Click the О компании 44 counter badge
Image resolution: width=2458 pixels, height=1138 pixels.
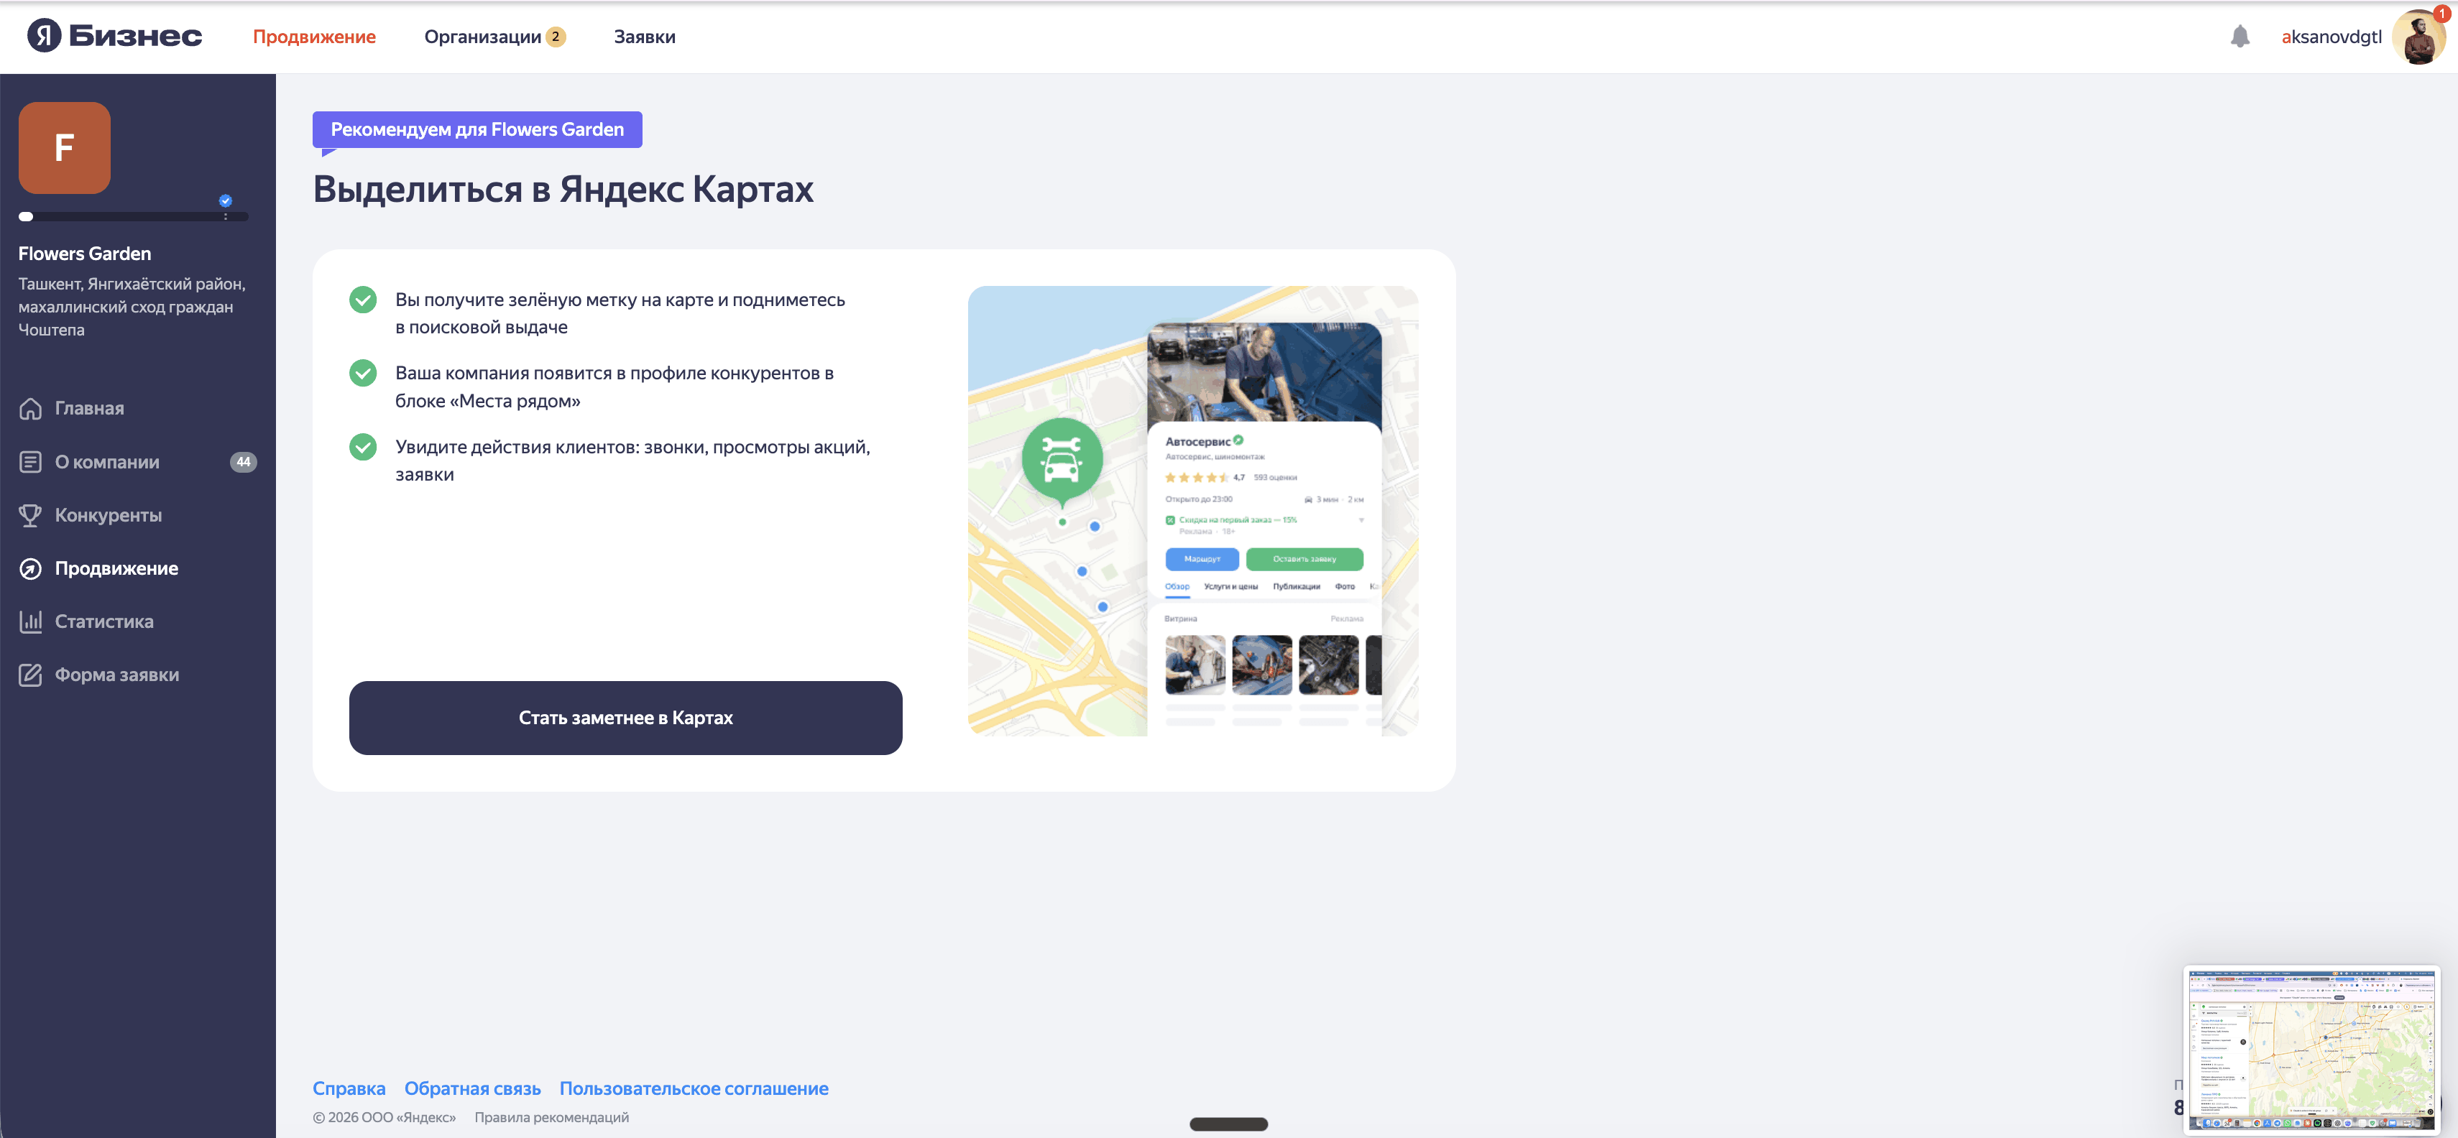tap(244, 462)
